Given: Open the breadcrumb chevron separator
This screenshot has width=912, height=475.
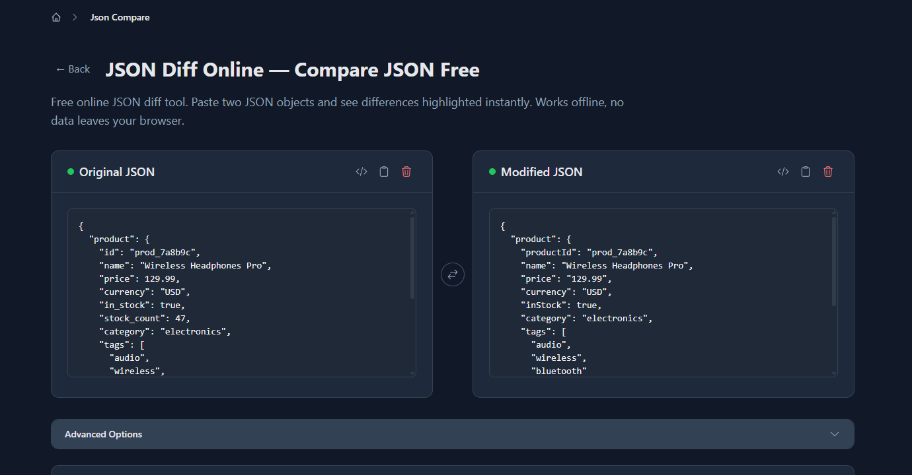Looking at the screenshot, I should [x=73, y=16].
